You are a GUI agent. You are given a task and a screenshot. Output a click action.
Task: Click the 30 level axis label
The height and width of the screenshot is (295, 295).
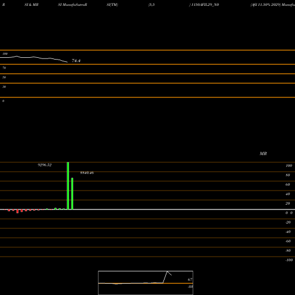(4, 87)
